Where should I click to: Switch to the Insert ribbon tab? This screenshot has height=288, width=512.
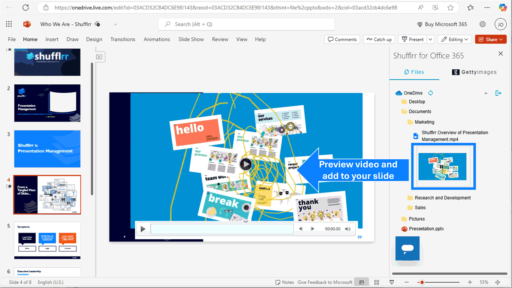click(x=52, y=39)
